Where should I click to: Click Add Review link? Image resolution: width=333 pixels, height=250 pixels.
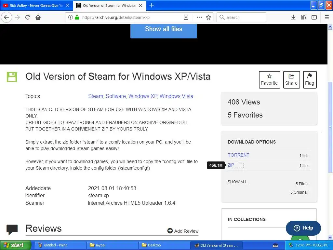tap(183, 231)
